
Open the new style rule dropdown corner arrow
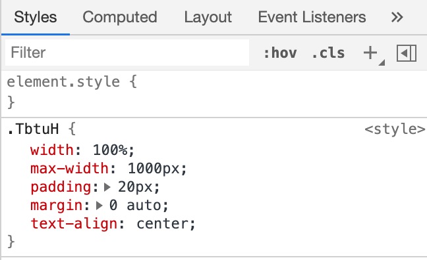pyautogui.click(x=382, y=62)
